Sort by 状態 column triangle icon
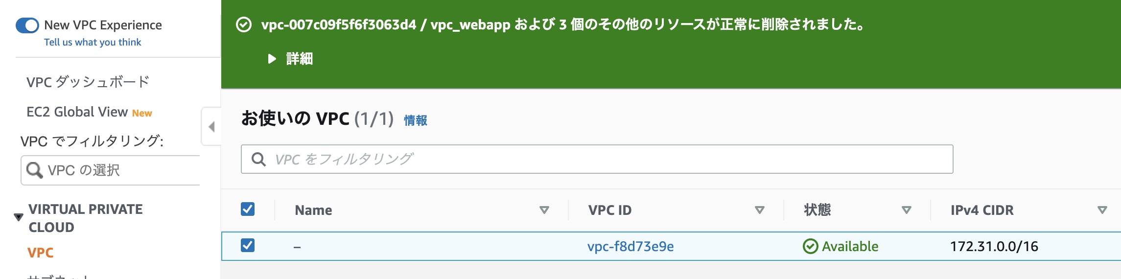1121x279 pixels. point(906,210)
